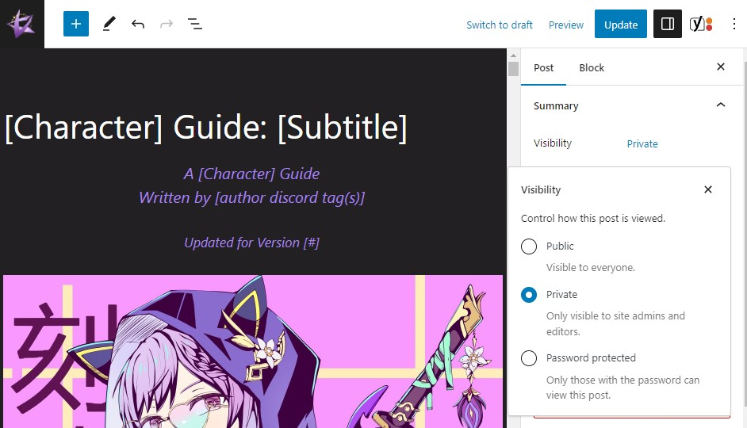Close the Visibility popover
Image resolution: width=747 pixels, height=428 pixels.
[708, 189]
